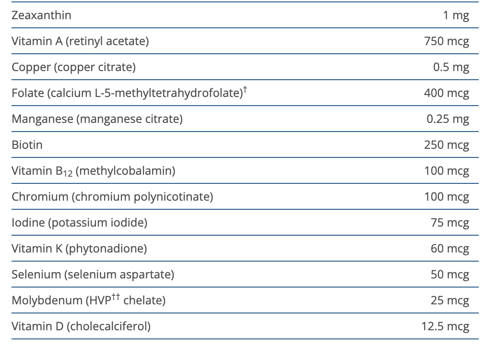Select the Vitamin K (phytonadione) label
Viewport: 485px width, 349px height.
pyautogui.click(x=79, y=249)
